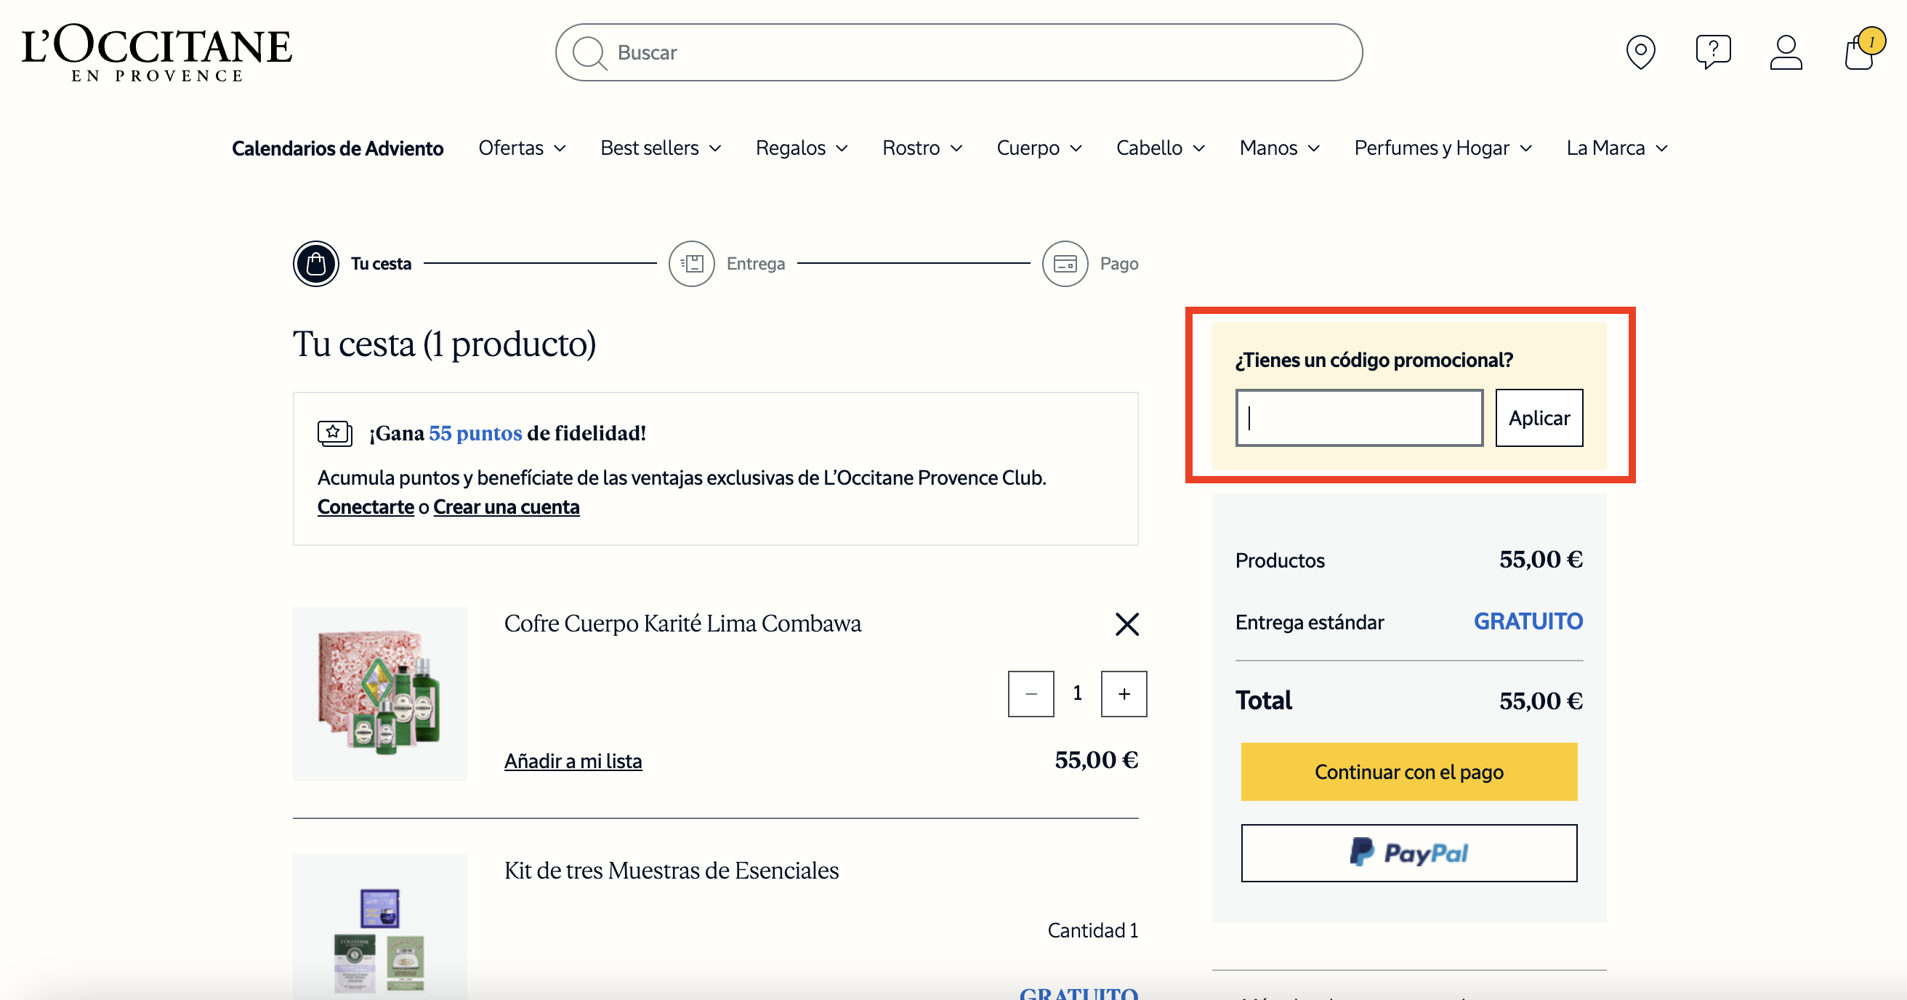
Task: Expand the Rostro dropdown menu
Action: tap(922, 148)
